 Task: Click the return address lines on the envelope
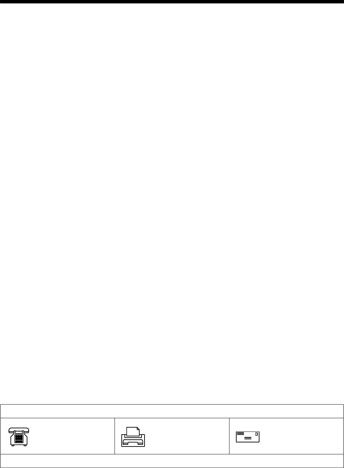point(240,434)
